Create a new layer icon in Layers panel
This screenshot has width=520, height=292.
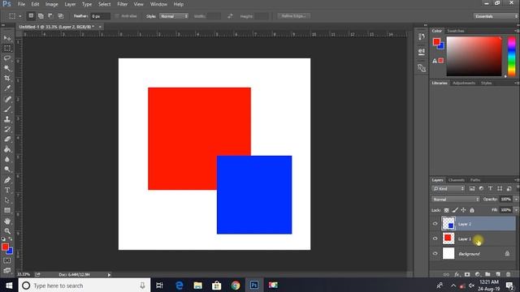498,274
